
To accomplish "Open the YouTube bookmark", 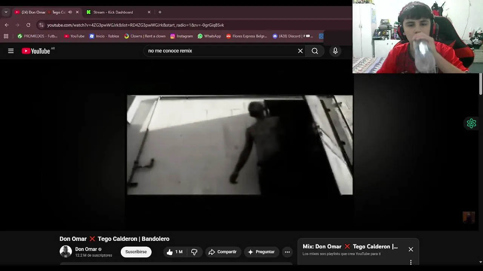I will 74,36.
